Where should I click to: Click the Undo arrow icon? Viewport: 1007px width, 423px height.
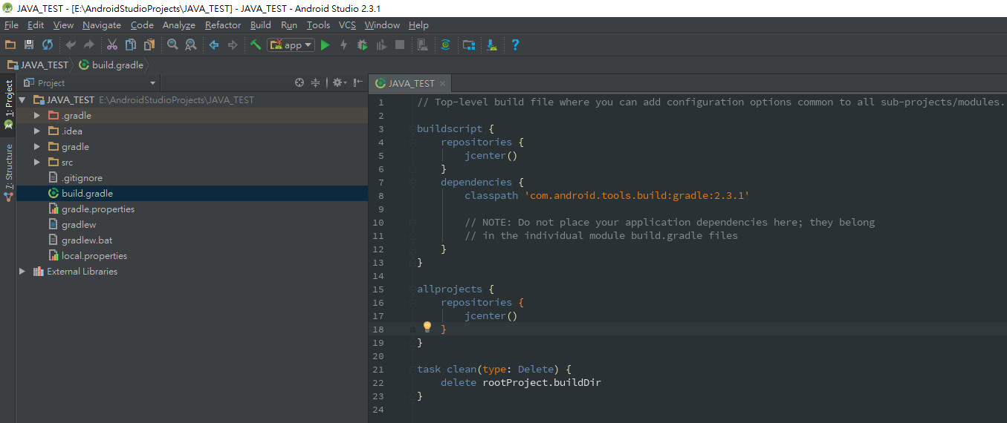tap(71, 45)
